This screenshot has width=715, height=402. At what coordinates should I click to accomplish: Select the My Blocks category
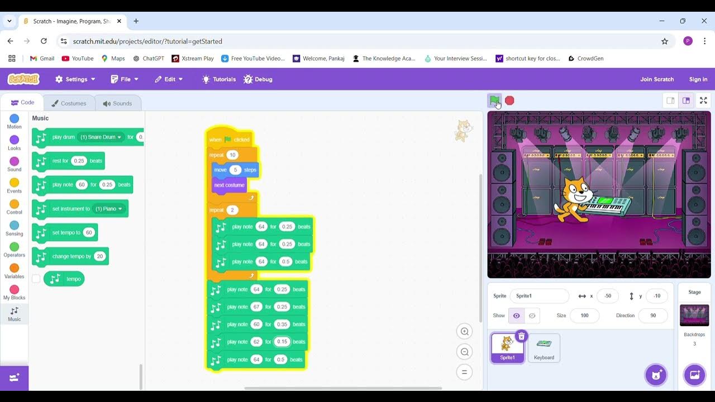pyautogui.click(x=15, y=293)
